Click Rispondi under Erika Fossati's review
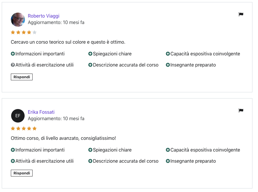 [x=22, y=173]
